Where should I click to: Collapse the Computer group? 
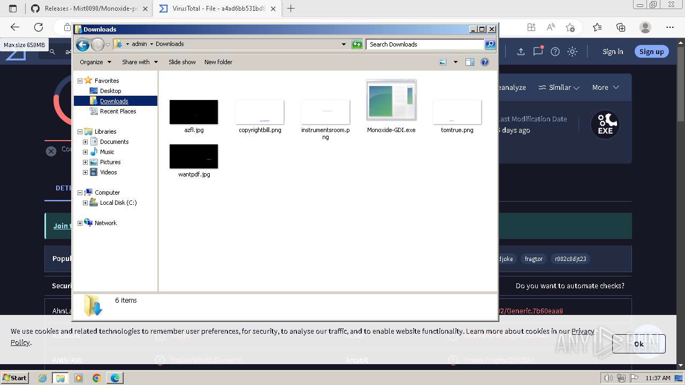80,192
